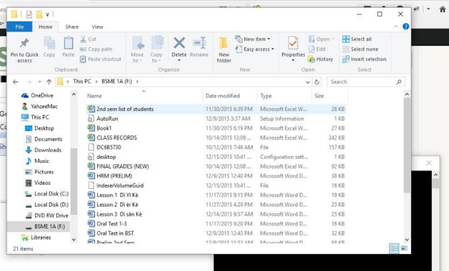Open recent locations dropdown arrow

point(39,82)
